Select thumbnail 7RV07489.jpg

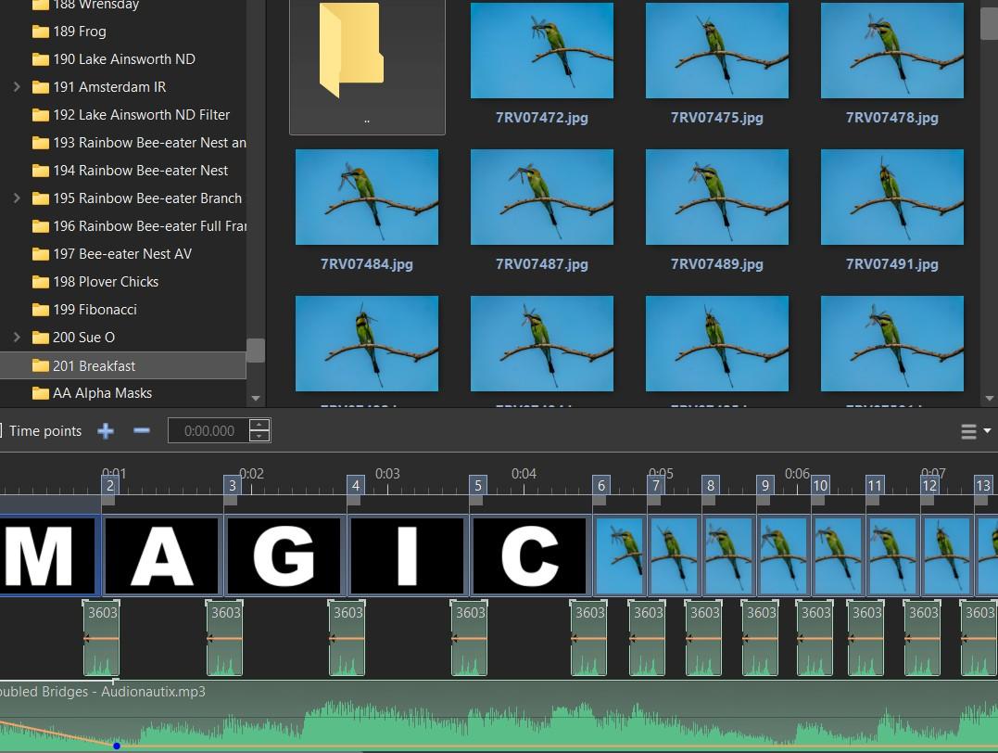[x=717, y=198]
